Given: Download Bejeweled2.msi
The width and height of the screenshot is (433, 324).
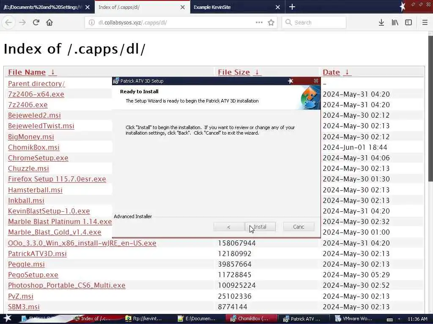Looking at the screenshot, I should (x=34, y=115).
